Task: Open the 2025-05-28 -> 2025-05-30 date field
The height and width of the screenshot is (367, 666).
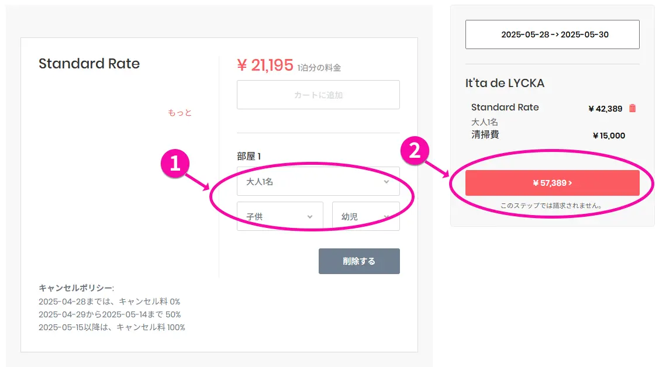Action: pyautogui.click(x=552, y=34)
